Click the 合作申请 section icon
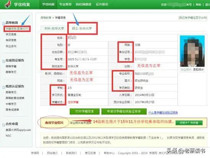 pyautogui.click(x=3, y=124)
